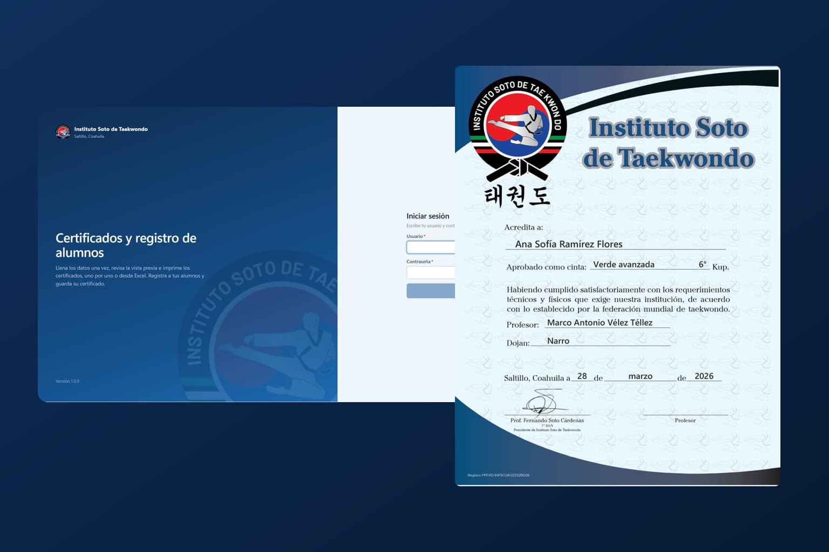Image resolution: width=829 pixels, height=552 pixels.
Task: Click "Certificados y registro de alumnos" heading
Action: click(126, 245)
